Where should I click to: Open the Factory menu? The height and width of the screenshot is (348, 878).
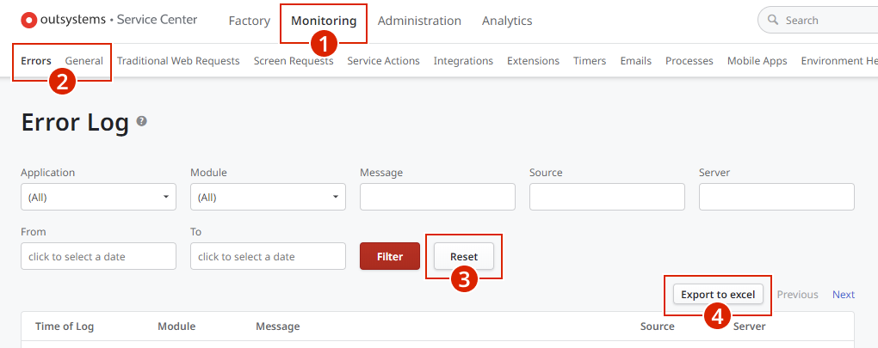(x=249, y=21)
